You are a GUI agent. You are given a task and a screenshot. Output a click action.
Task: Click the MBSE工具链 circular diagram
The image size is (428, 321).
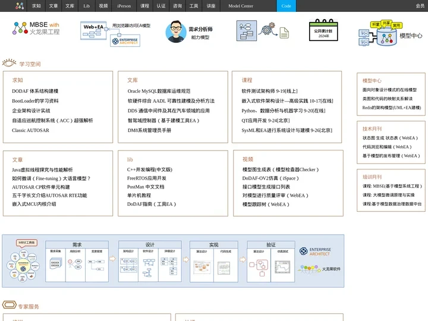tap(24, 261)
